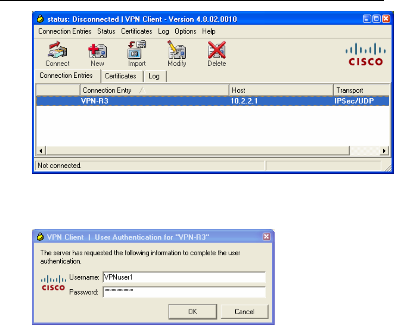
Task: Click the left scroll arrow of the list
Action: (x=41, y=151)
